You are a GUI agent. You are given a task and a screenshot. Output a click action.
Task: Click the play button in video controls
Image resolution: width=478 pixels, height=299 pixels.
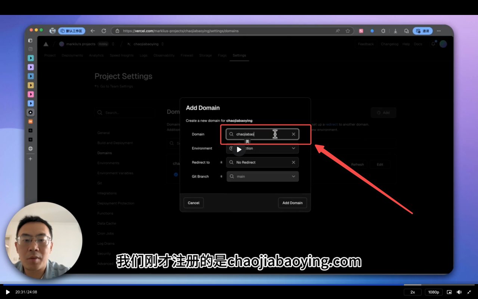(x=7, y=292)
